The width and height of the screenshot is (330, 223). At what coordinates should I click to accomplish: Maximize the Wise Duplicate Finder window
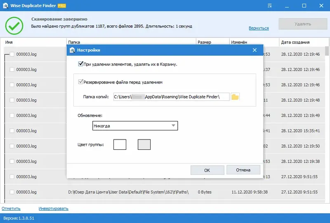pos(304,6)
